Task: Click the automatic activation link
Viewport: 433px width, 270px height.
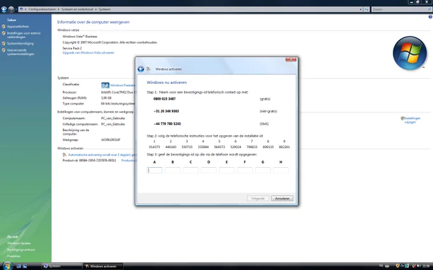Action: 102,155
